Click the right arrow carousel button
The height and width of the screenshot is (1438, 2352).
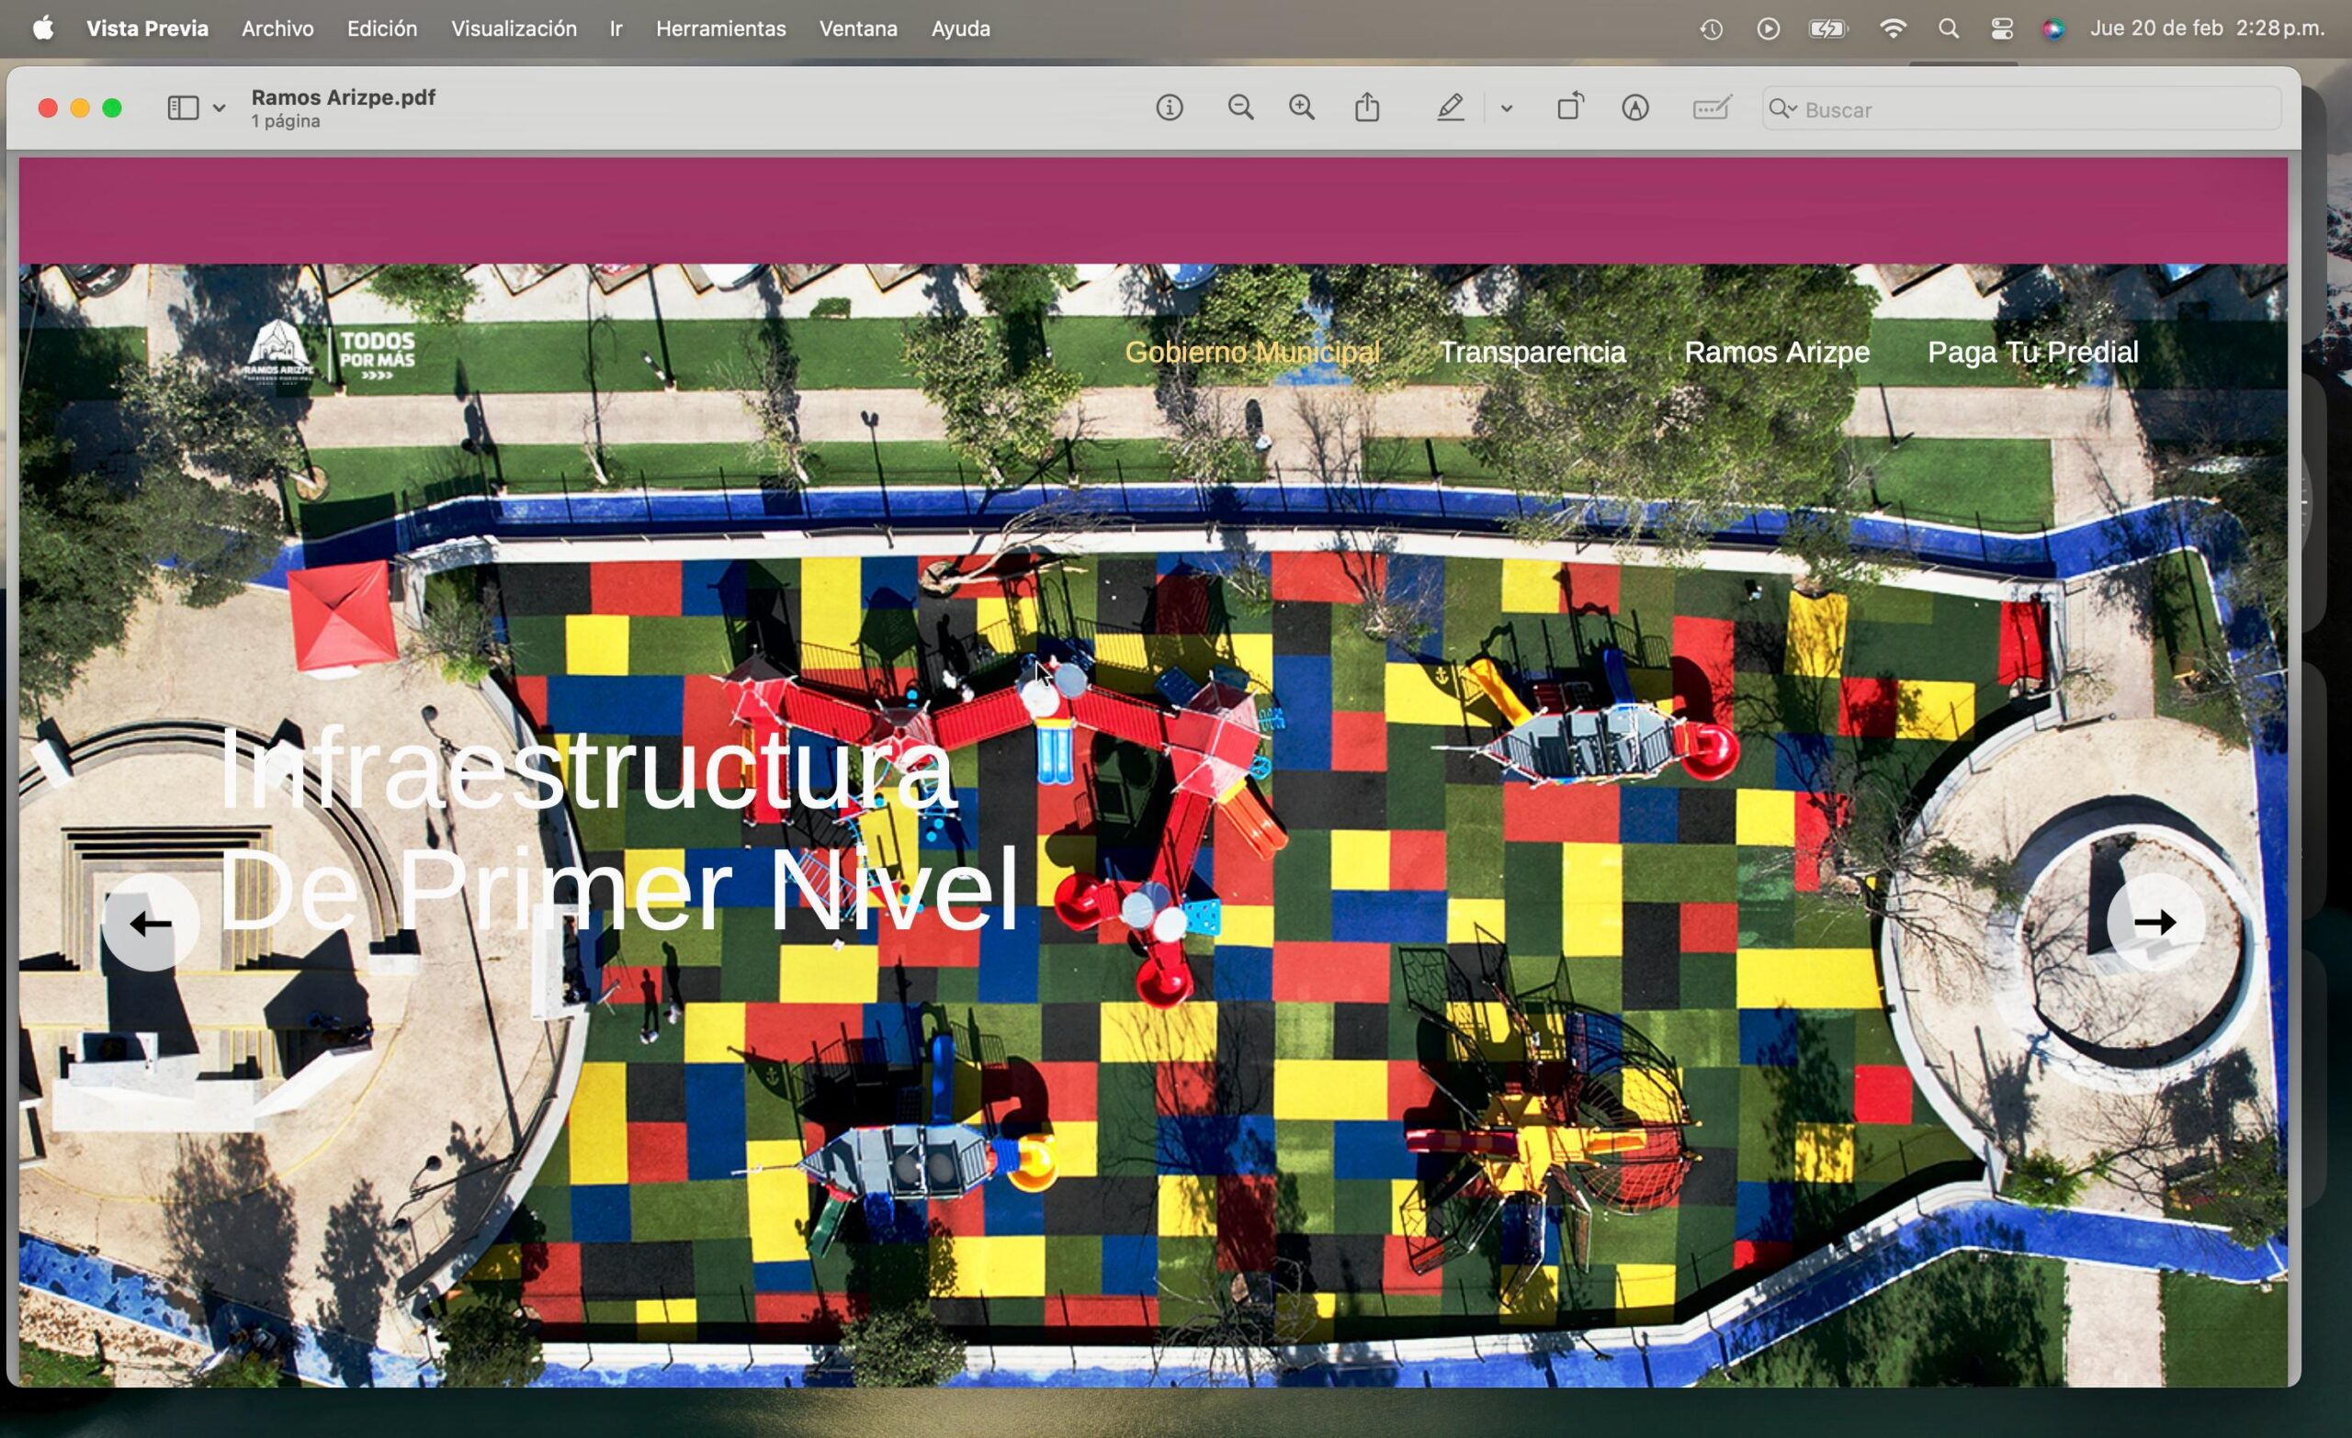[x=2155, y=922]
